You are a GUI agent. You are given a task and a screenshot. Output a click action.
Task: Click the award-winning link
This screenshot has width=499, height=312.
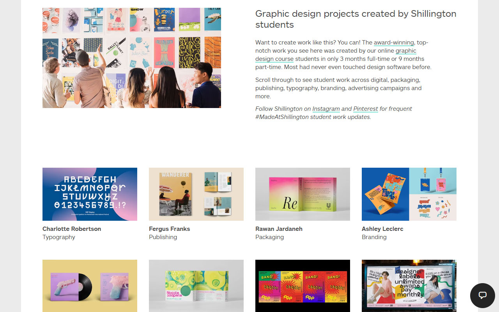pyautogui.click(x=394, y=43)
